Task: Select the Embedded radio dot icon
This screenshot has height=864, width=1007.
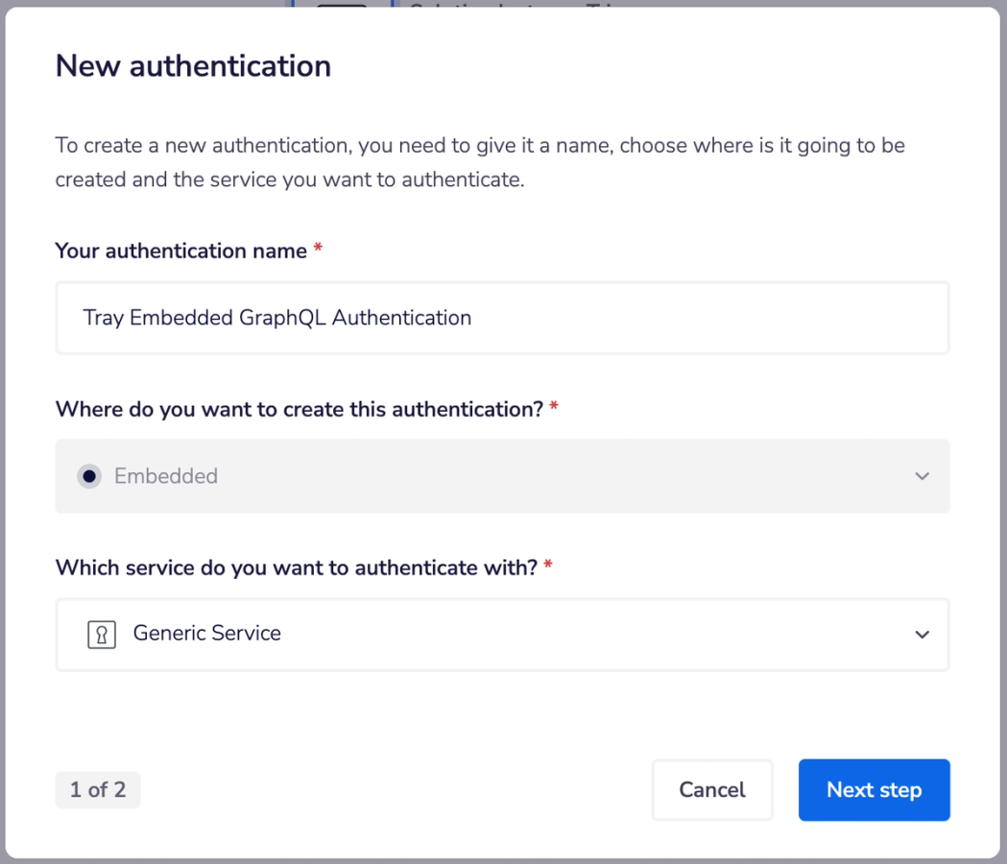Action: click(x=89, y=476)
